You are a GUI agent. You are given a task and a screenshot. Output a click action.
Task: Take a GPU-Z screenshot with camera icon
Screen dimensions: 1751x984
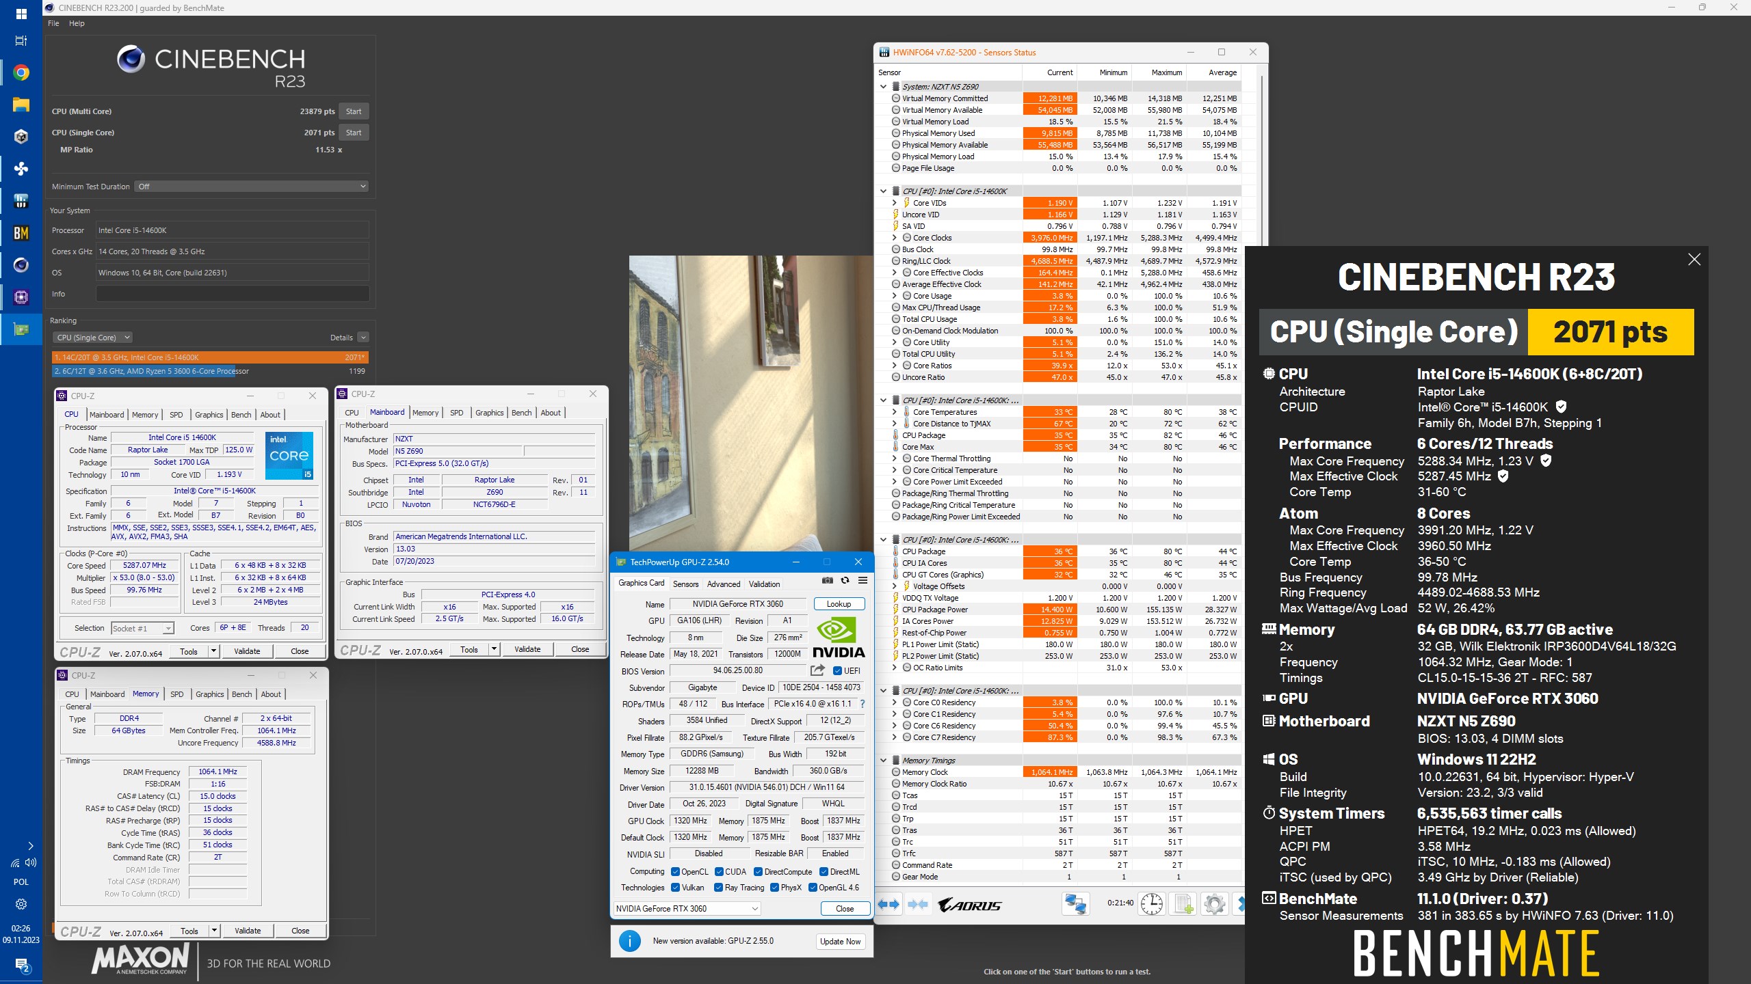click(x=828, y=581)
